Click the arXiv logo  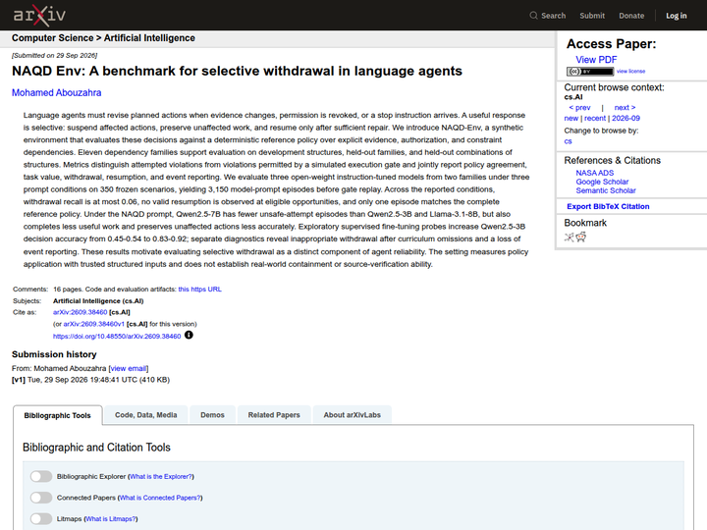click(39, 16)
